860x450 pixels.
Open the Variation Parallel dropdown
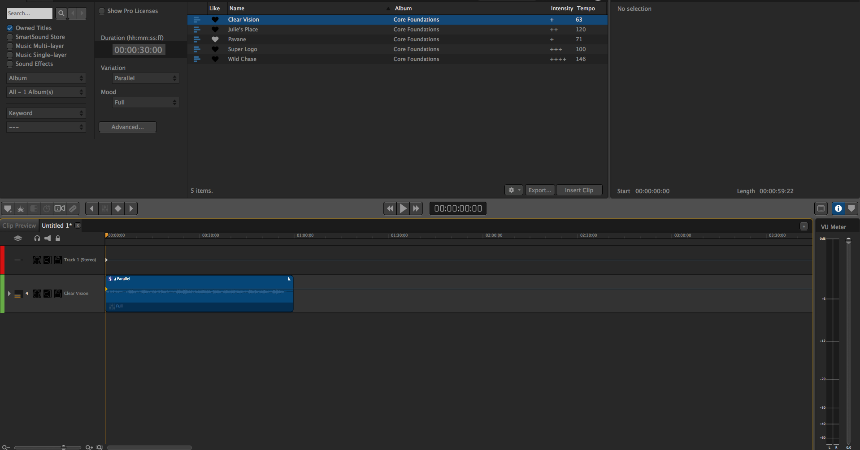tap(146, 78)
